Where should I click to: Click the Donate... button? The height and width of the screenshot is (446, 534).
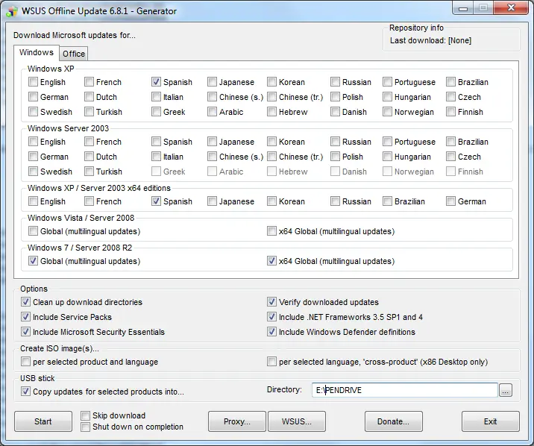394,421
